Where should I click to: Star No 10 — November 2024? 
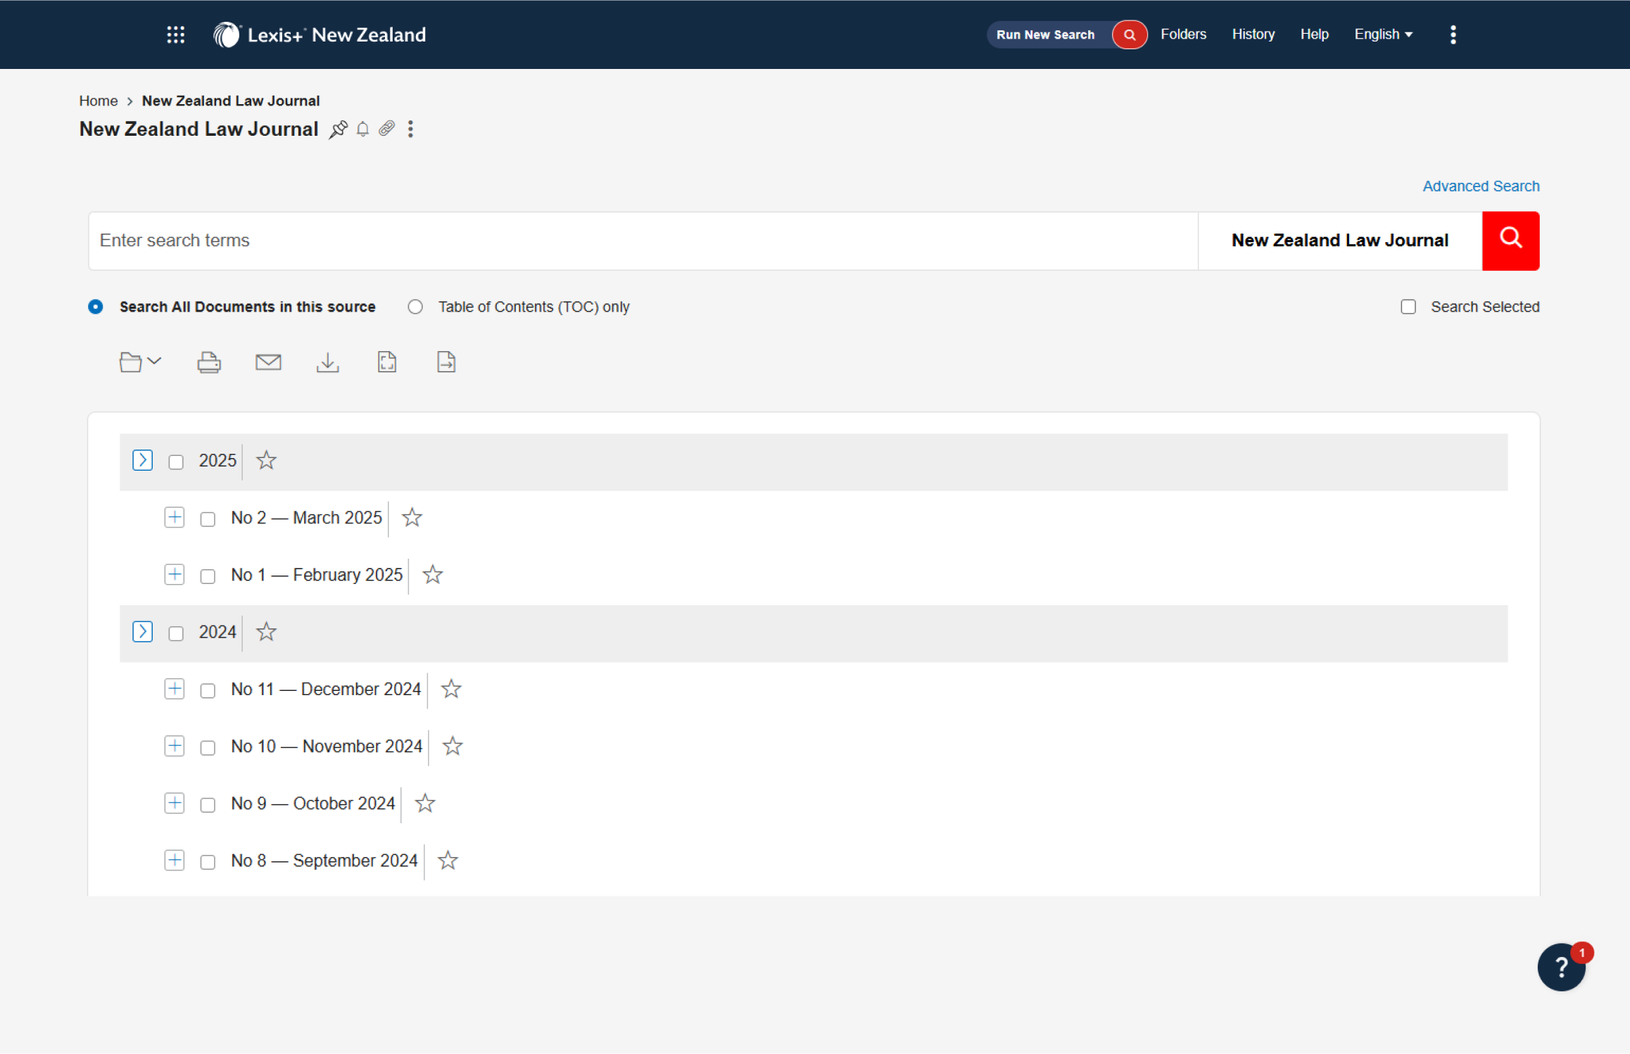click(x=453, y=747)
